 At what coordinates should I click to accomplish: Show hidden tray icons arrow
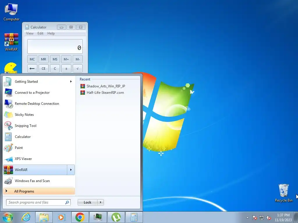click(x=247, y=217)
